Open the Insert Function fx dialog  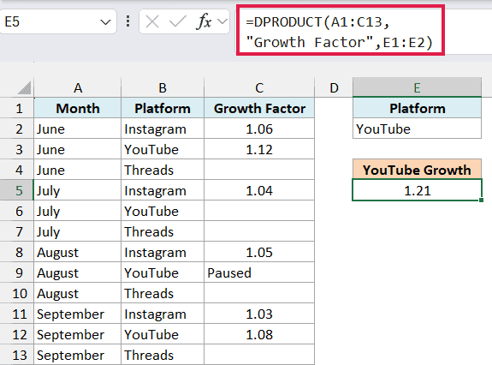click(204, 21)
